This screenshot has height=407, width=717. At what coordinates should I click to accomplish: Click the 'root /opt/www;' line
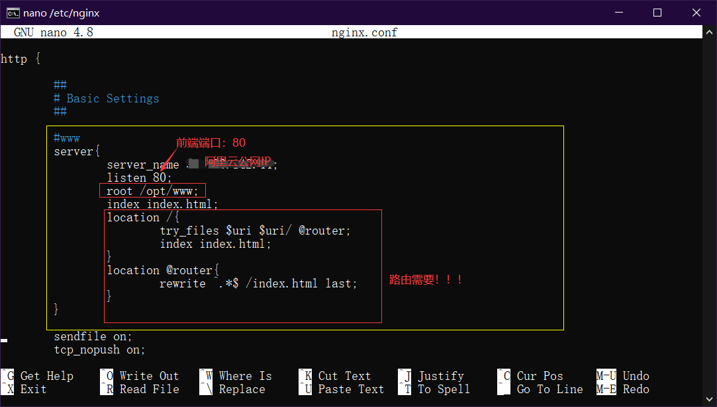[x=152, y=191]
